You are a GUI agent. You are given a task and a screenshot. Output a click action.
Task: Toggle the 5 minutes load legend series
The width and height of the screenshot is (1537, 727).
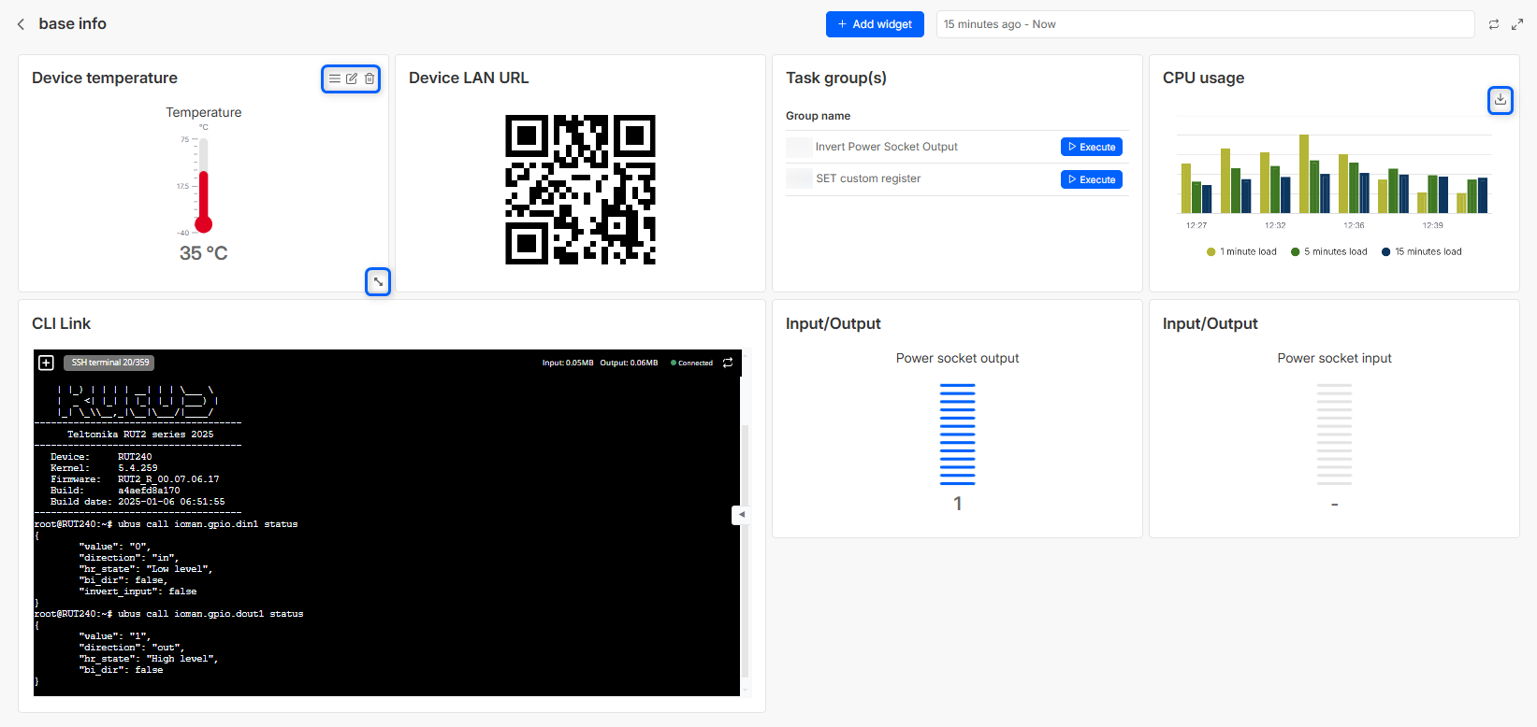[1328, 251]
